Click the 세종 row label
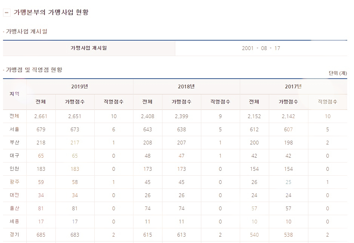This screenshot has width=354, height=243. [14, 222]
